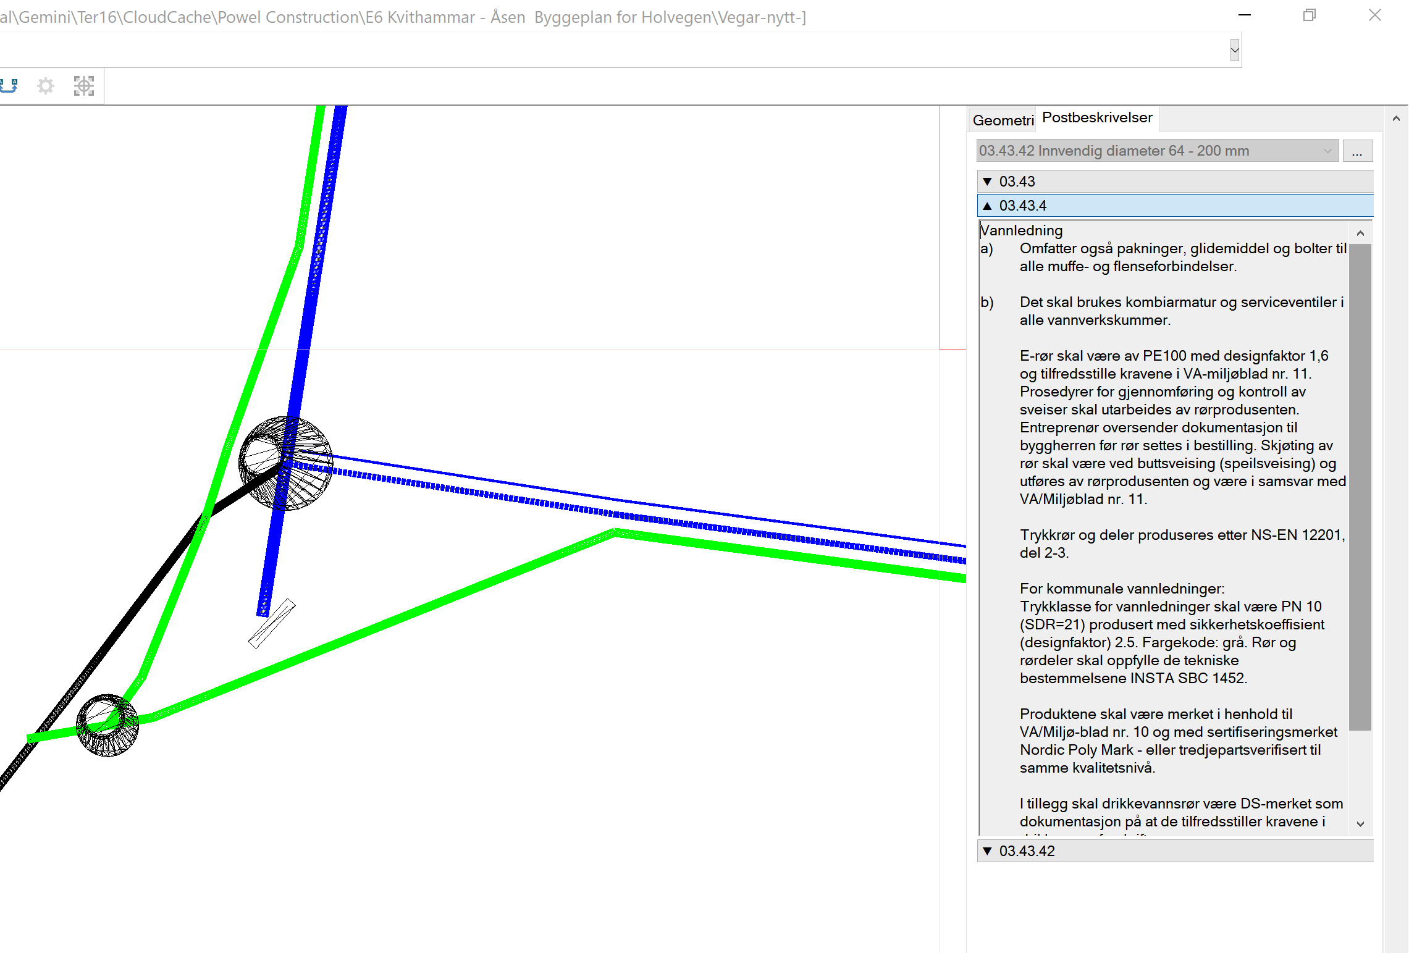Expand the 03.43.42 section at the bottom
This screenshot has height=953, width=1409.
(x=1174, y=851)
